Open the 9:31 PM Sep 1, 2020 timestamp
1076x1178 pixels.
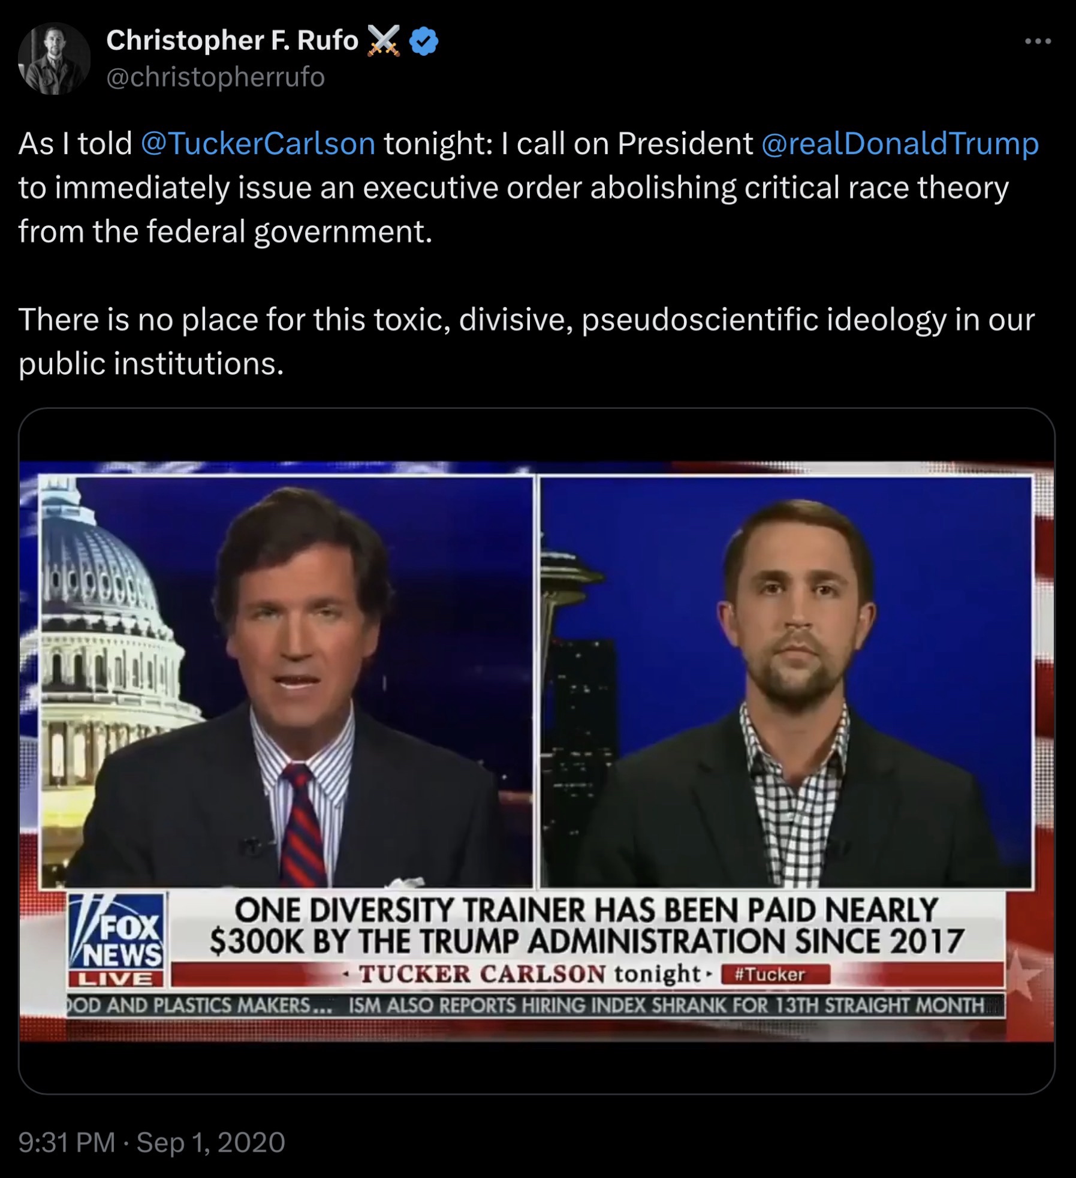152,1142
